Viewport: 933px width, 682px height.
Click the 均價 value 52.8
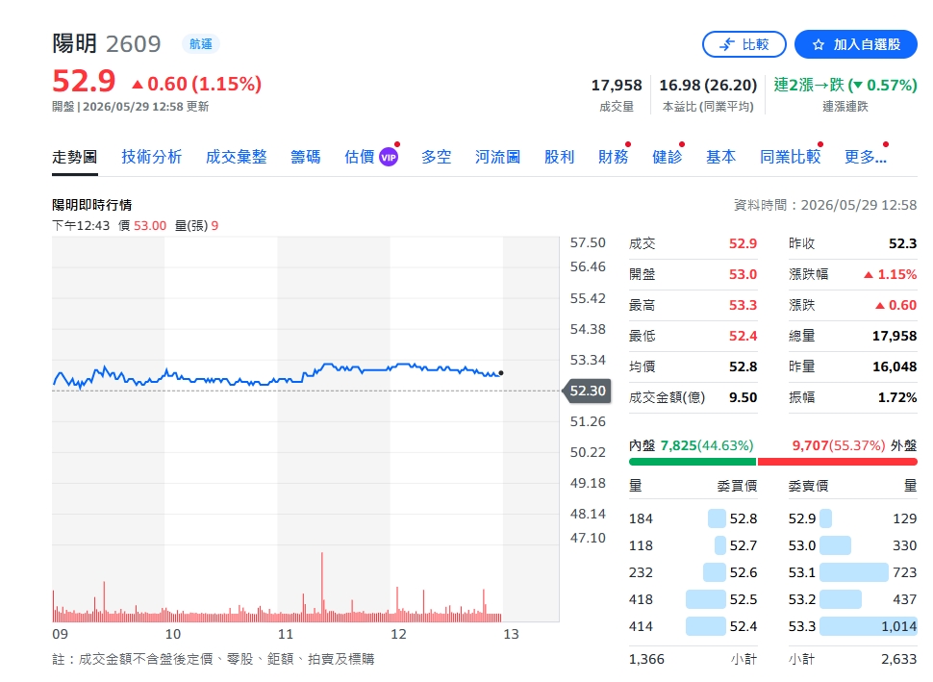pyautogui.click(x=744, y=366)
